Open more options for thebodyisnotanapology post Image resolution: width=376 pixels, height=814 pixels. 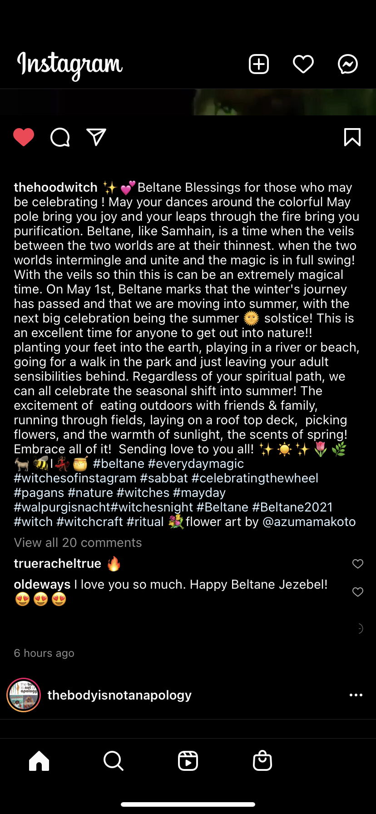tap(356, 695)
